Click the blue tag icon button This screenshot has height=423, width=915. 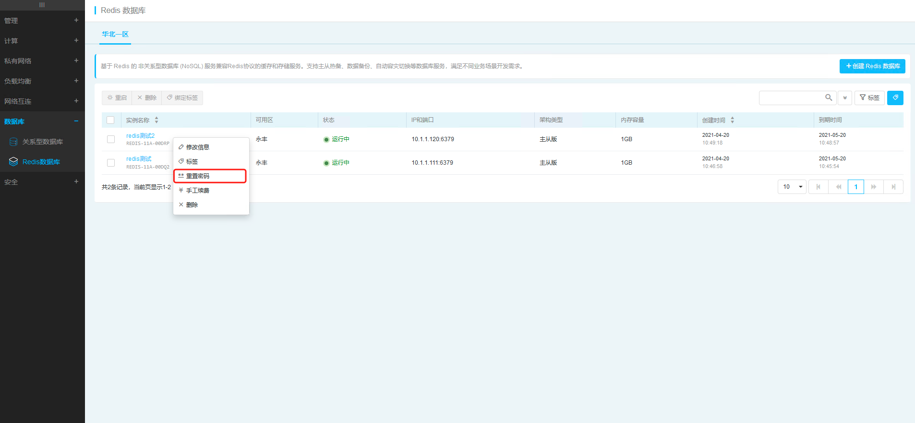(x=895, y=97)
